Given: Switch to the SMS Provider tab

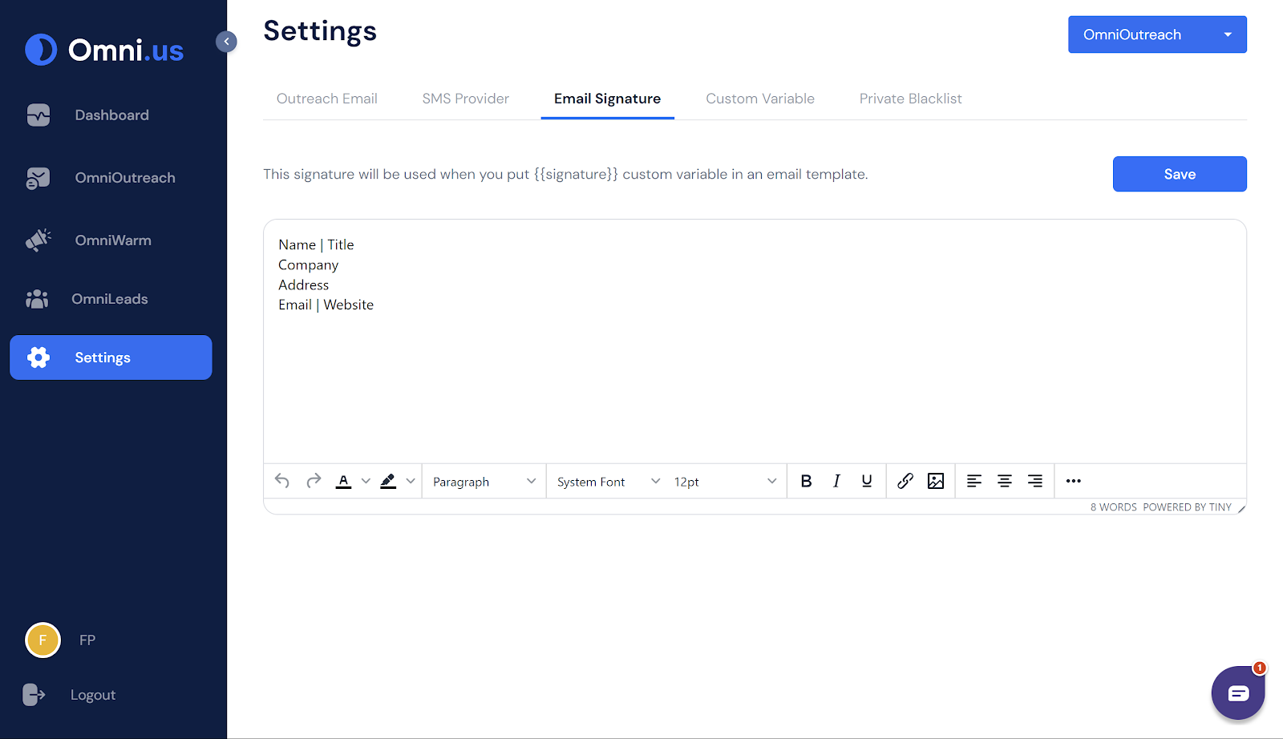Looking at the screenshot, I should 466,99.
